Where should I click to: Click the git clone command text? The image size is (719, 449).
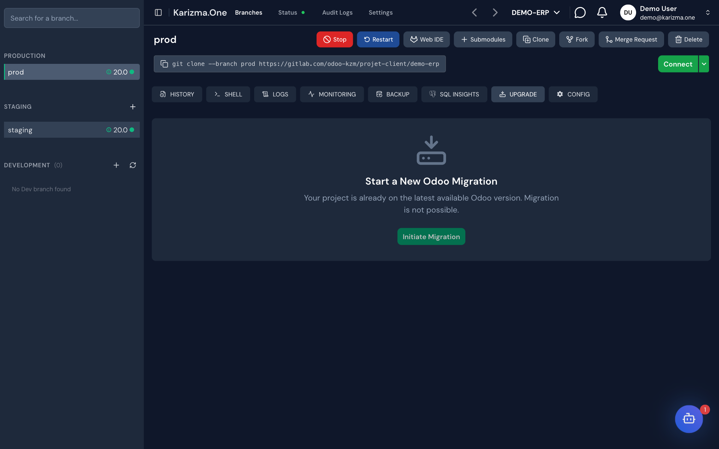pos(306,64)
